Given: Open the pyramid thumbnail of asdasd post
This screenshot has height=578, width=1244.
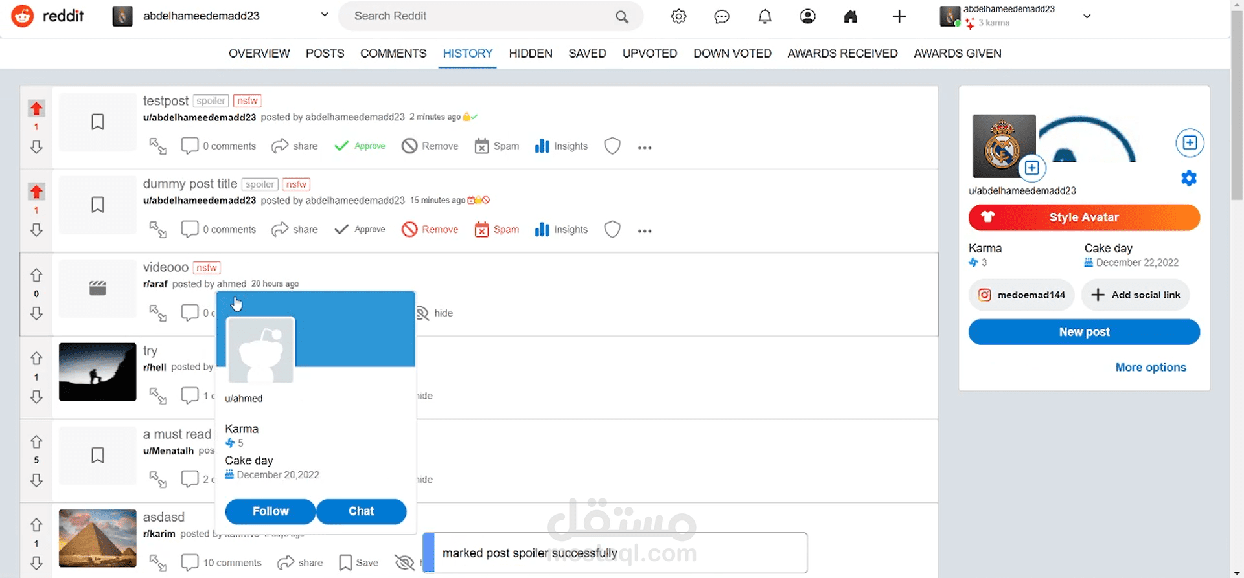Looking at the screenshot, I should click(98, 539).
